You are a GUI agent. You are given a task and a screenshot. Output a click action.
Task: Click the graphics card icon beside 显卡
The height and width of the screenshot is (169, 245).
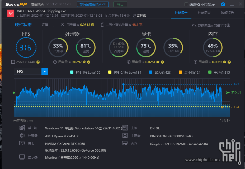22,143
